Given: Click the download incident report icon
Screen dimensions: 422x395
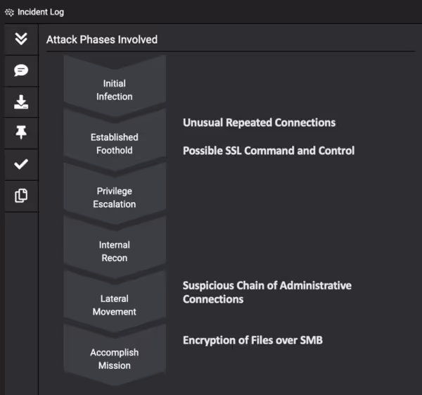Looking at the screenshot, I should pos(21,102).
